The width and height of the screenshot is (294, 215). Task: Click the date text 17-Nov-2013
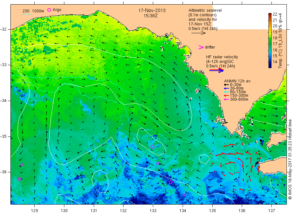point(152,10)
